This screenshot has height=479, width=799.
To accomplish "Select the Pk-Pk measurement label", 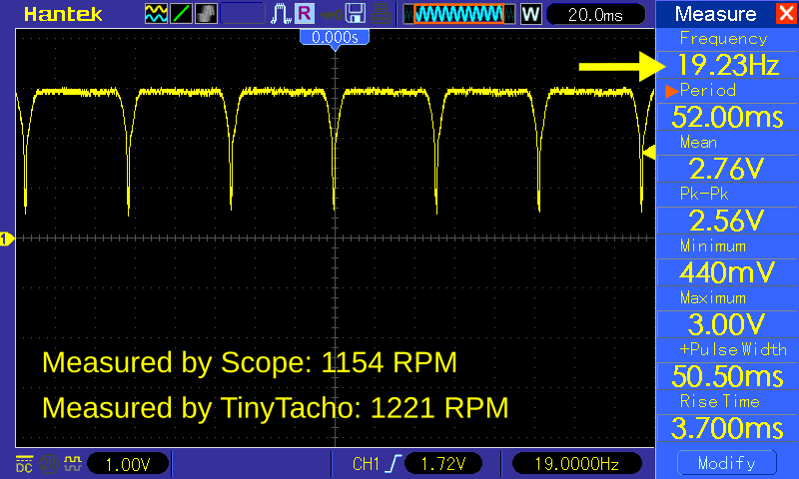I will pyautogui.click(x=704, y=194).
